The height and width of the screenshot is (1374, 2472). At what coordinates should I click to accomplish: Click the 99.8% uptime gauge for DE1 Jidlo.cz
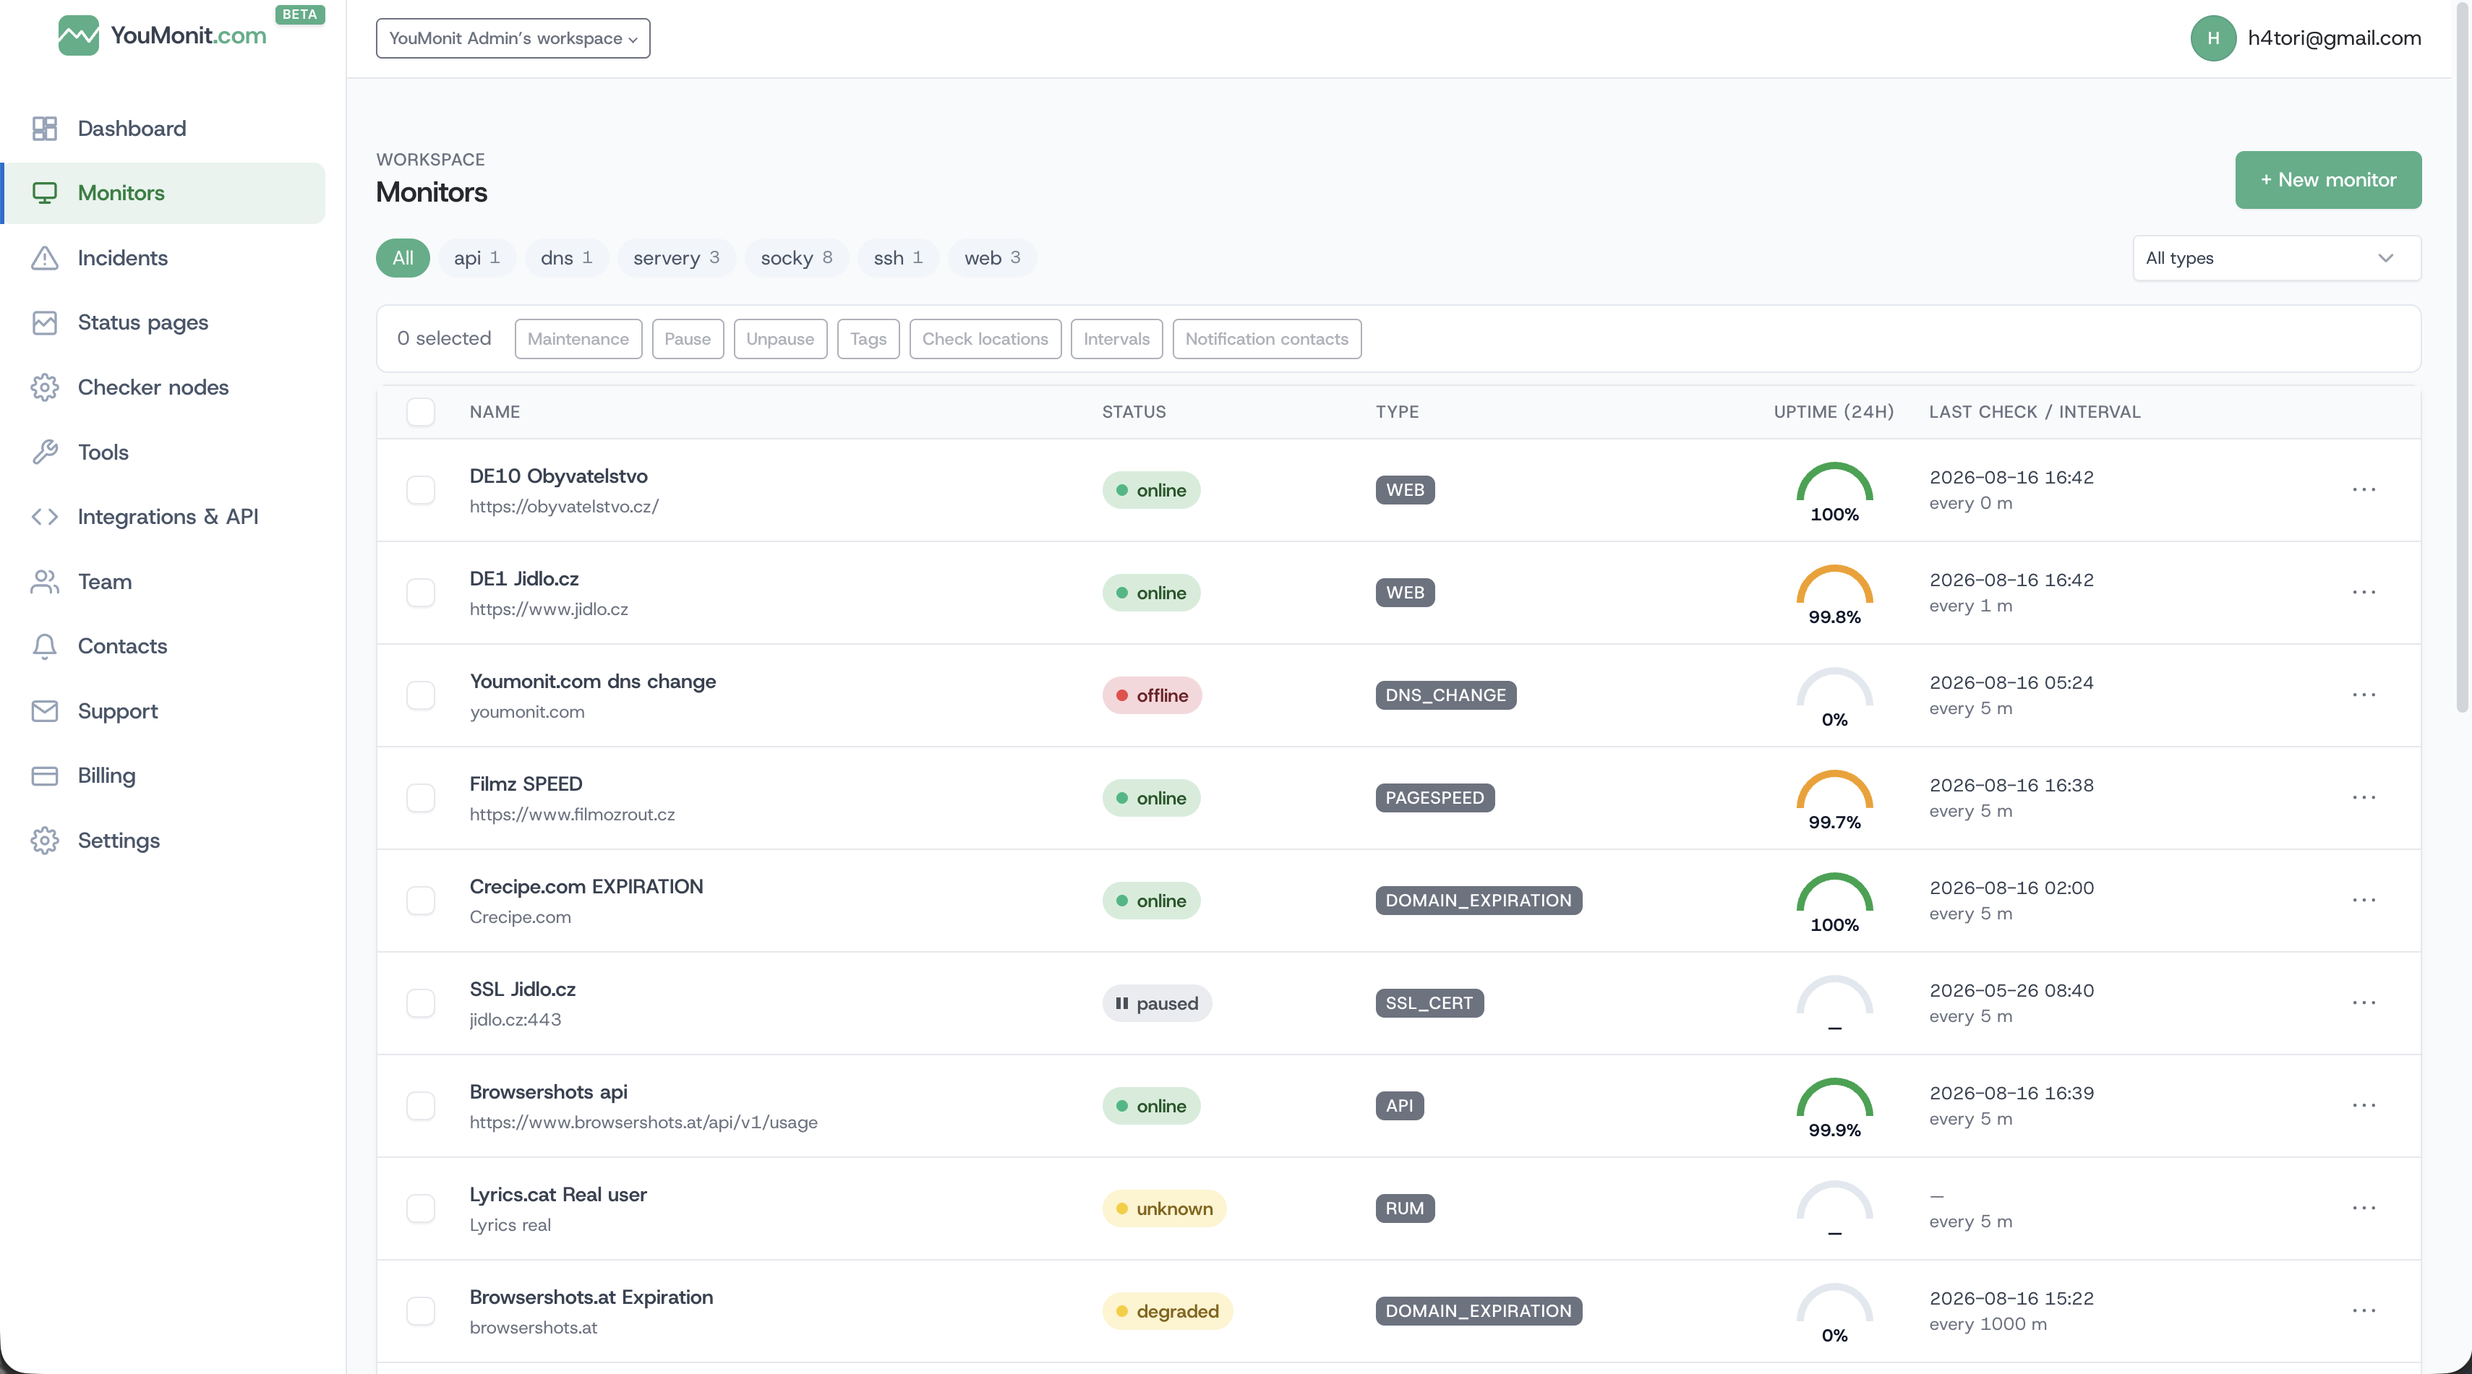click(x=1834, y=594)
